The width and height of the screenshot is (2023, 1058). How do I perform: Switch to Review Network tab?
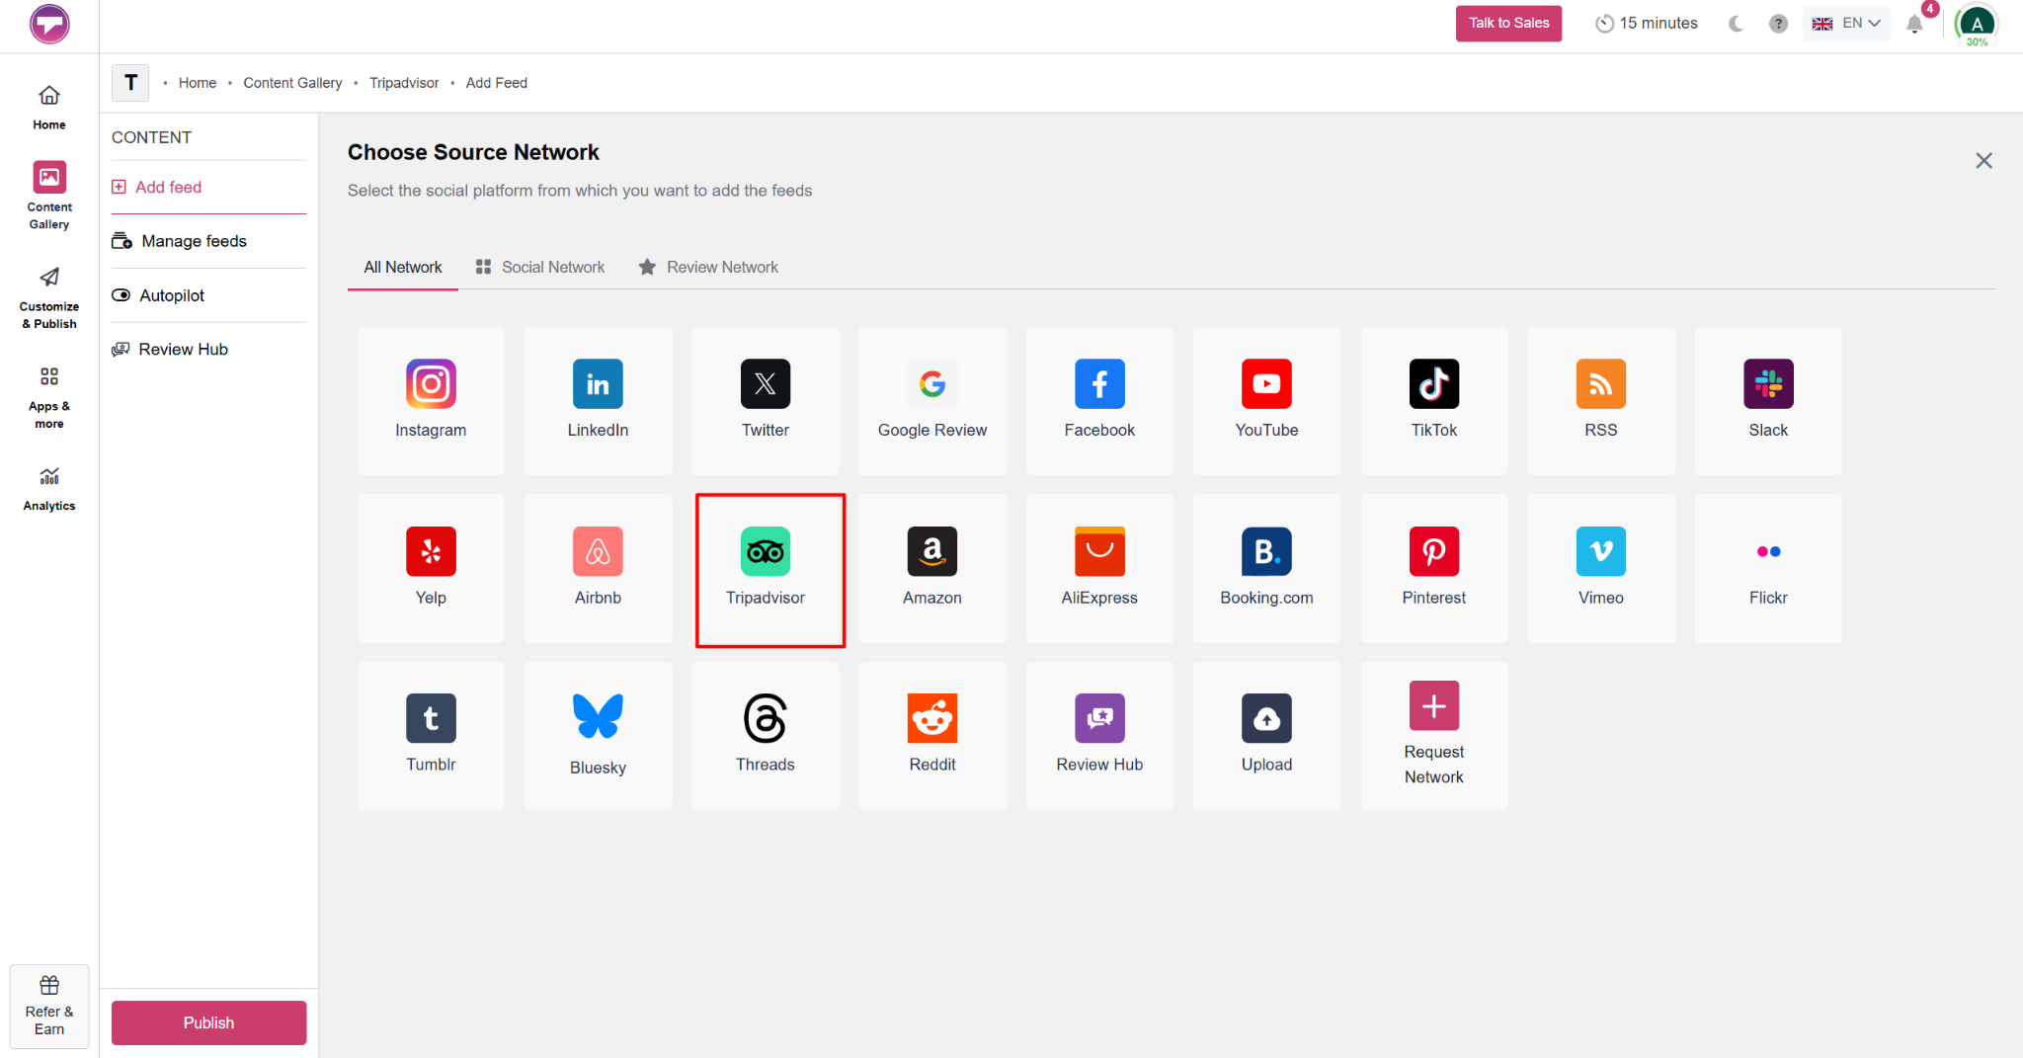click(x=708, y=267)
